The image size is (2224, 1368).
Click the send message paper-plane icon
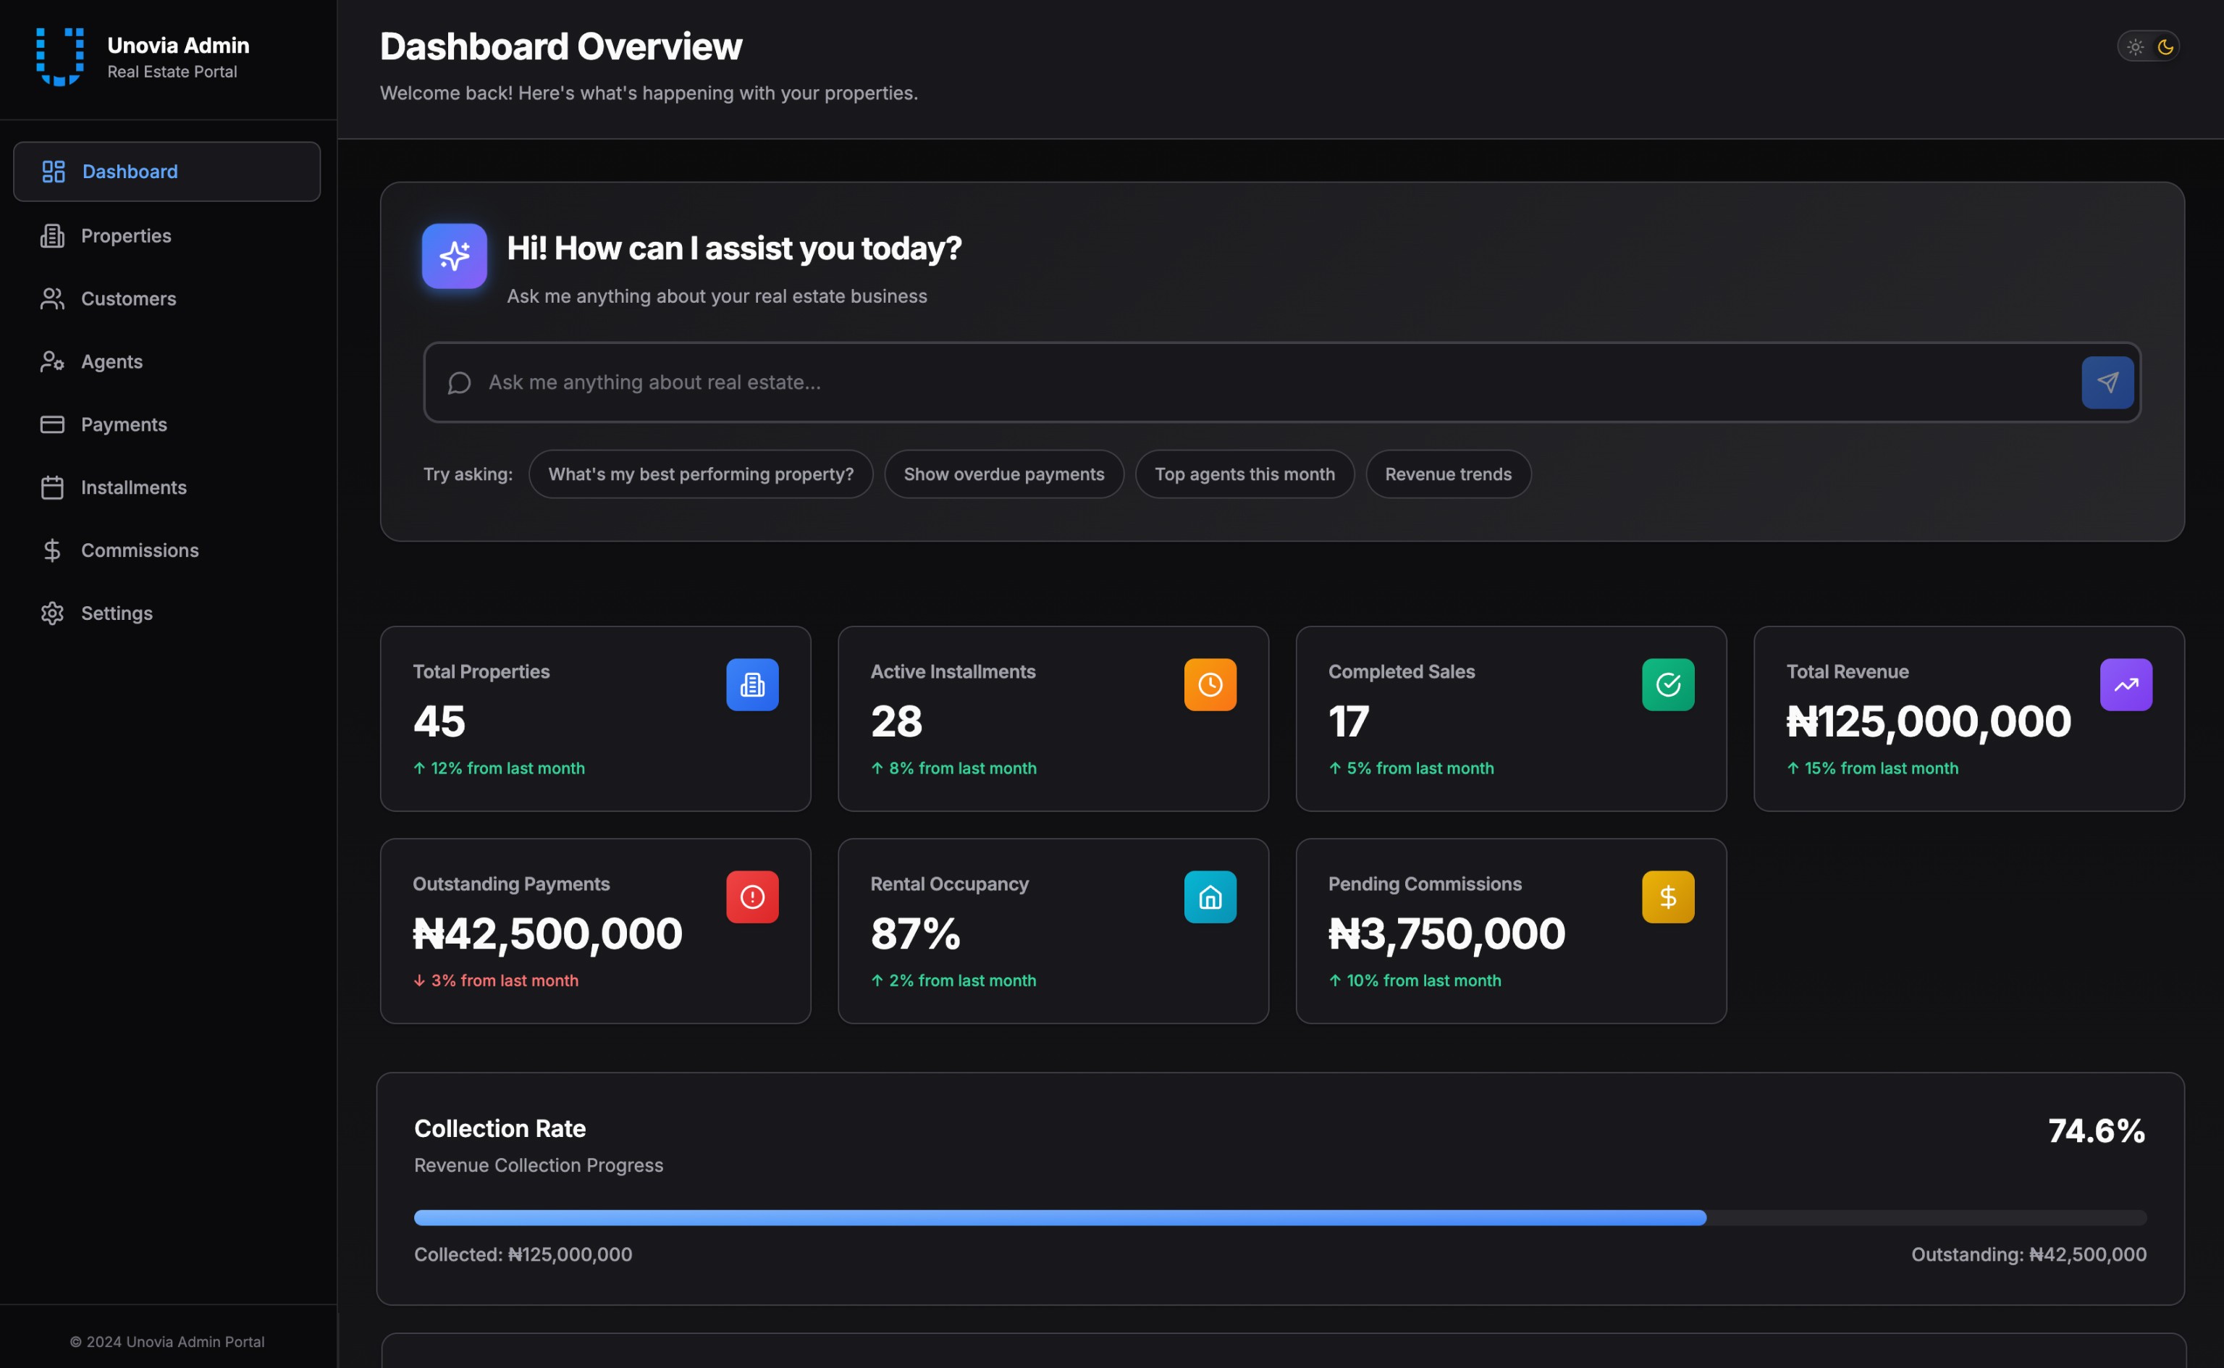tap(2107, 382)
